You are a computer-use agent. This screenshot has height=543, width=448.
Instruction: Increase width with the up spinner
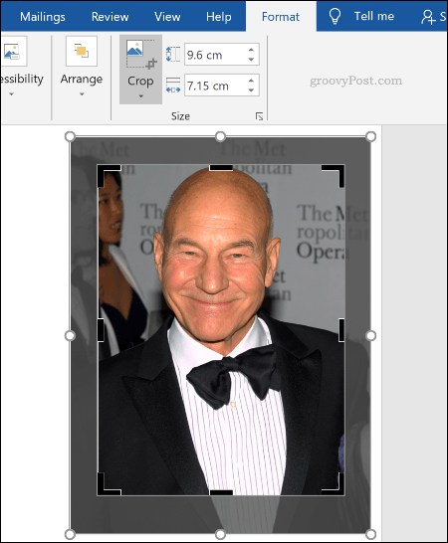(251, 81)
